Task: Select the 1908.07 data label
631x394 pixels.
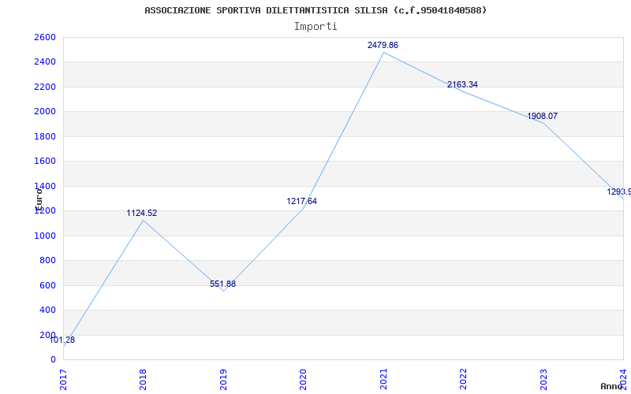Action: coord(543,116)
